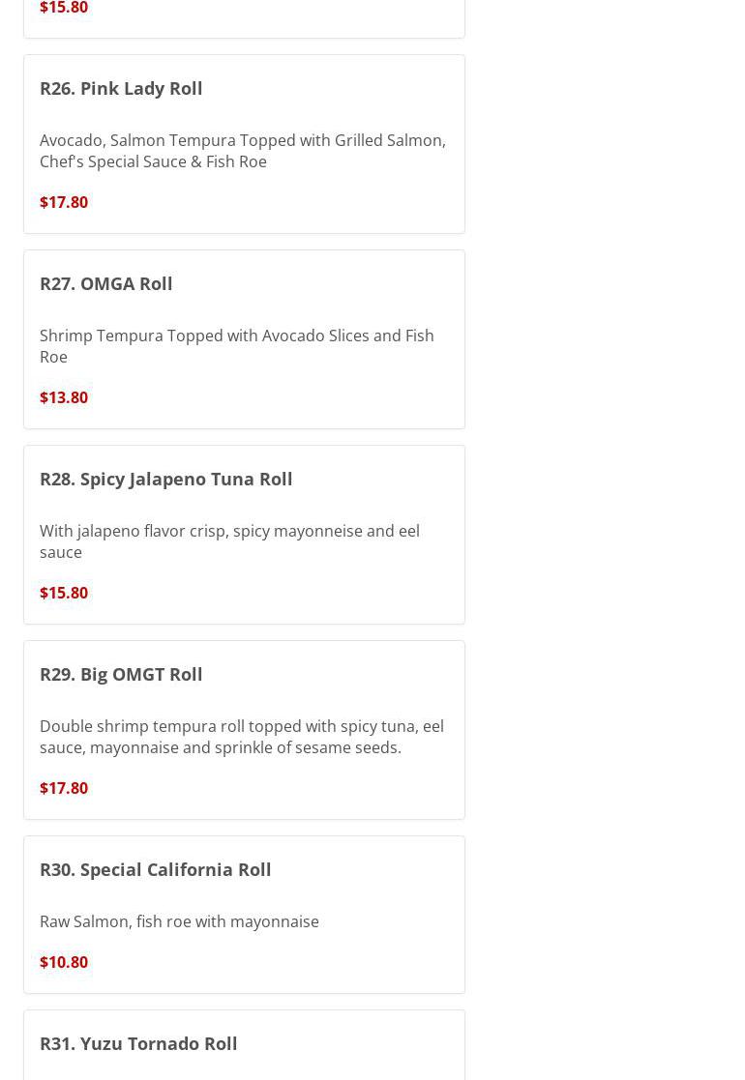Choose the 'R30. Special California Roll' heading

(155, 869)
